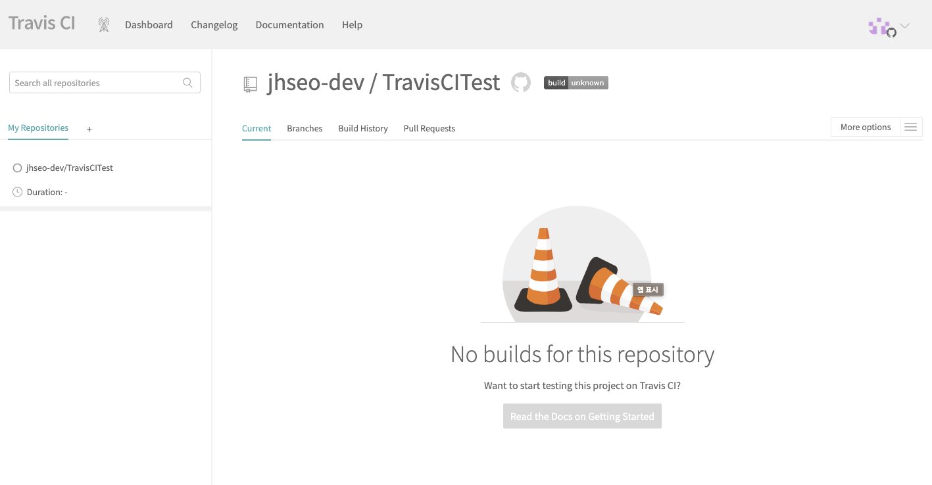Click the hamburger icon next to More options
Viewport: 932px width, 485px height.
tap(911, 127)
